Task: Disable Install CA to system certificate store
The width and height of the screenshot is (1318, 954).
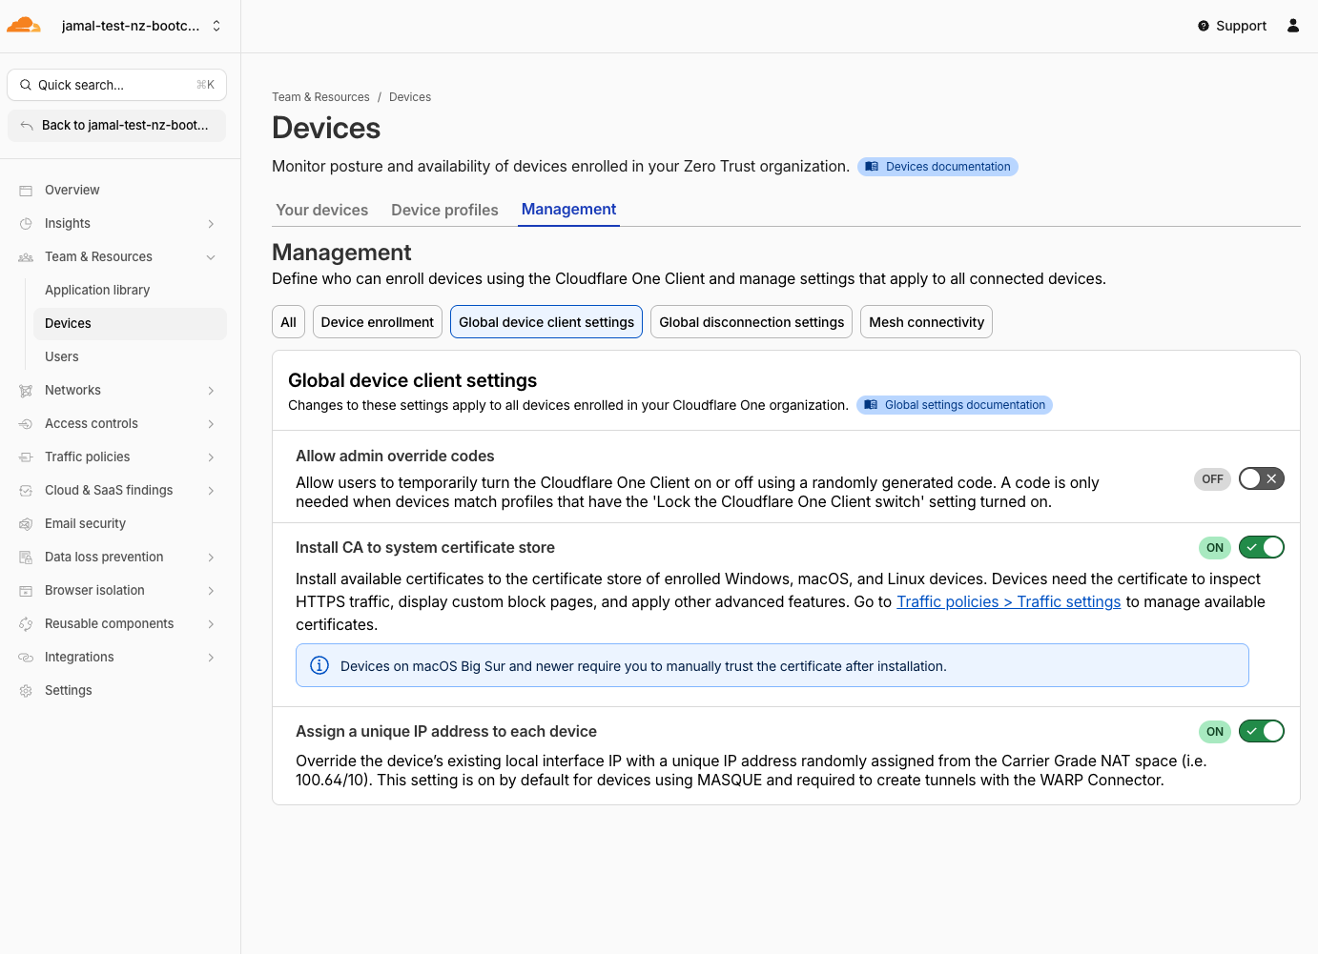Action: pyautogui.click(x=1261, y=547)
